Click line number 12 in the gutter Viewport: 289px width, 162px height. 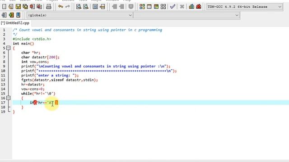pos(3,80)
